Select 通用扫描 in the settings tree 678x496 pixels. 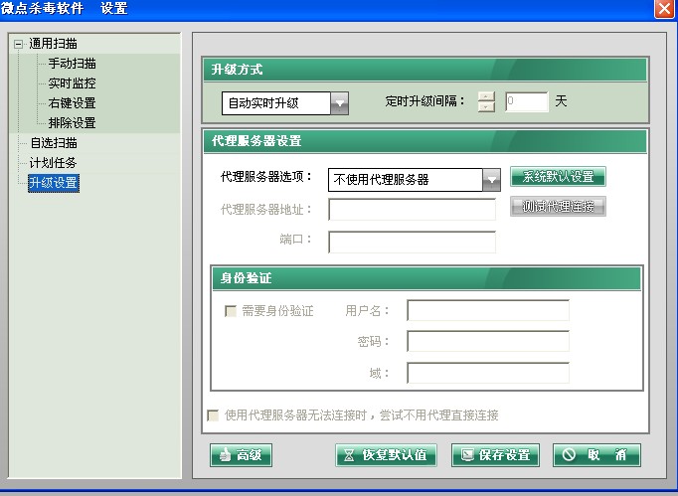coord(53,44)
